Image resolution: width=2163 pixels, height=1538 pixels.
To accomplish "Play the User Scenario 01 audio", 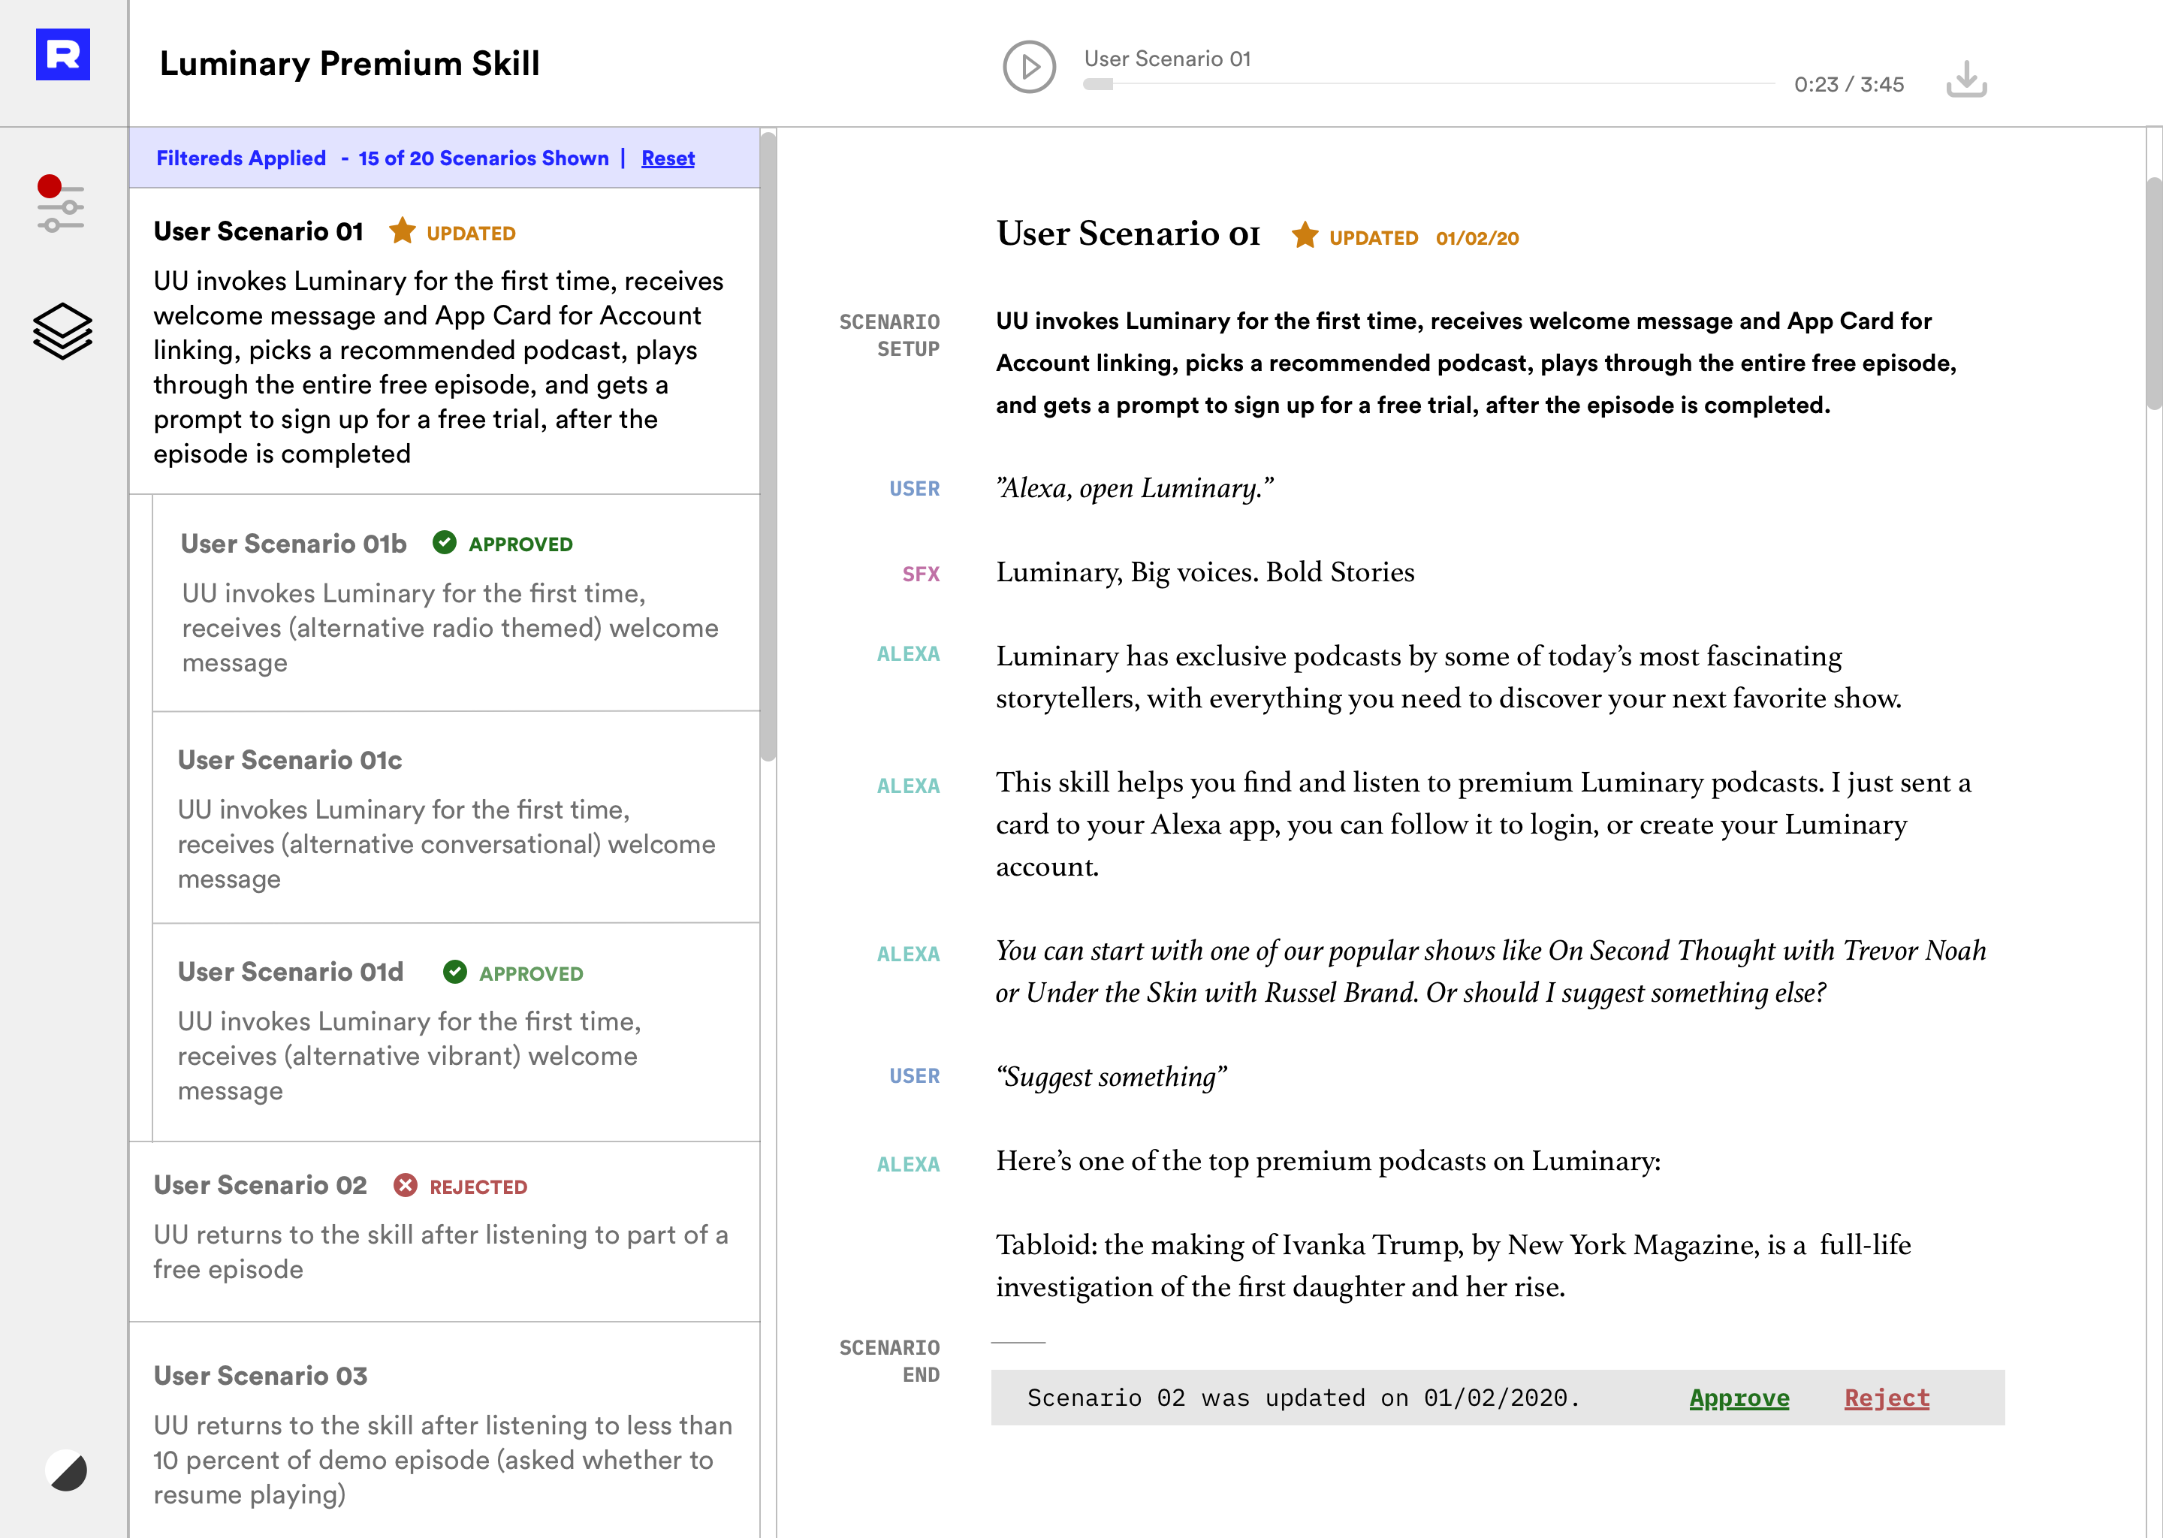I will tap(1030, 68).
